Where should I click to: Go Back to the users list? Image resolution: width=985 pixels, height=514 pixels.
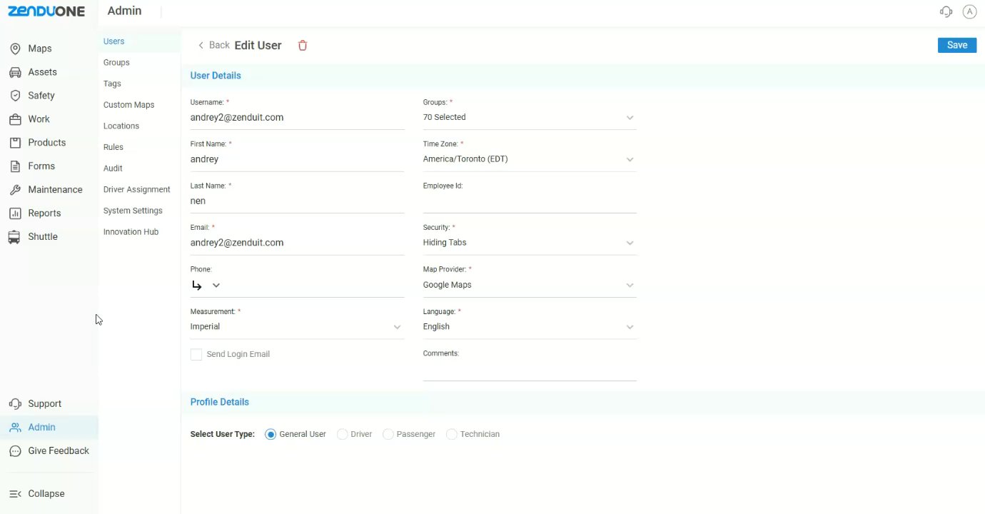213,45
